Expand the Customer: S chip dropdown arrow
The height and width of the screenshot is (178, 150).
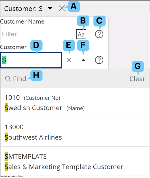click(50, 8)
